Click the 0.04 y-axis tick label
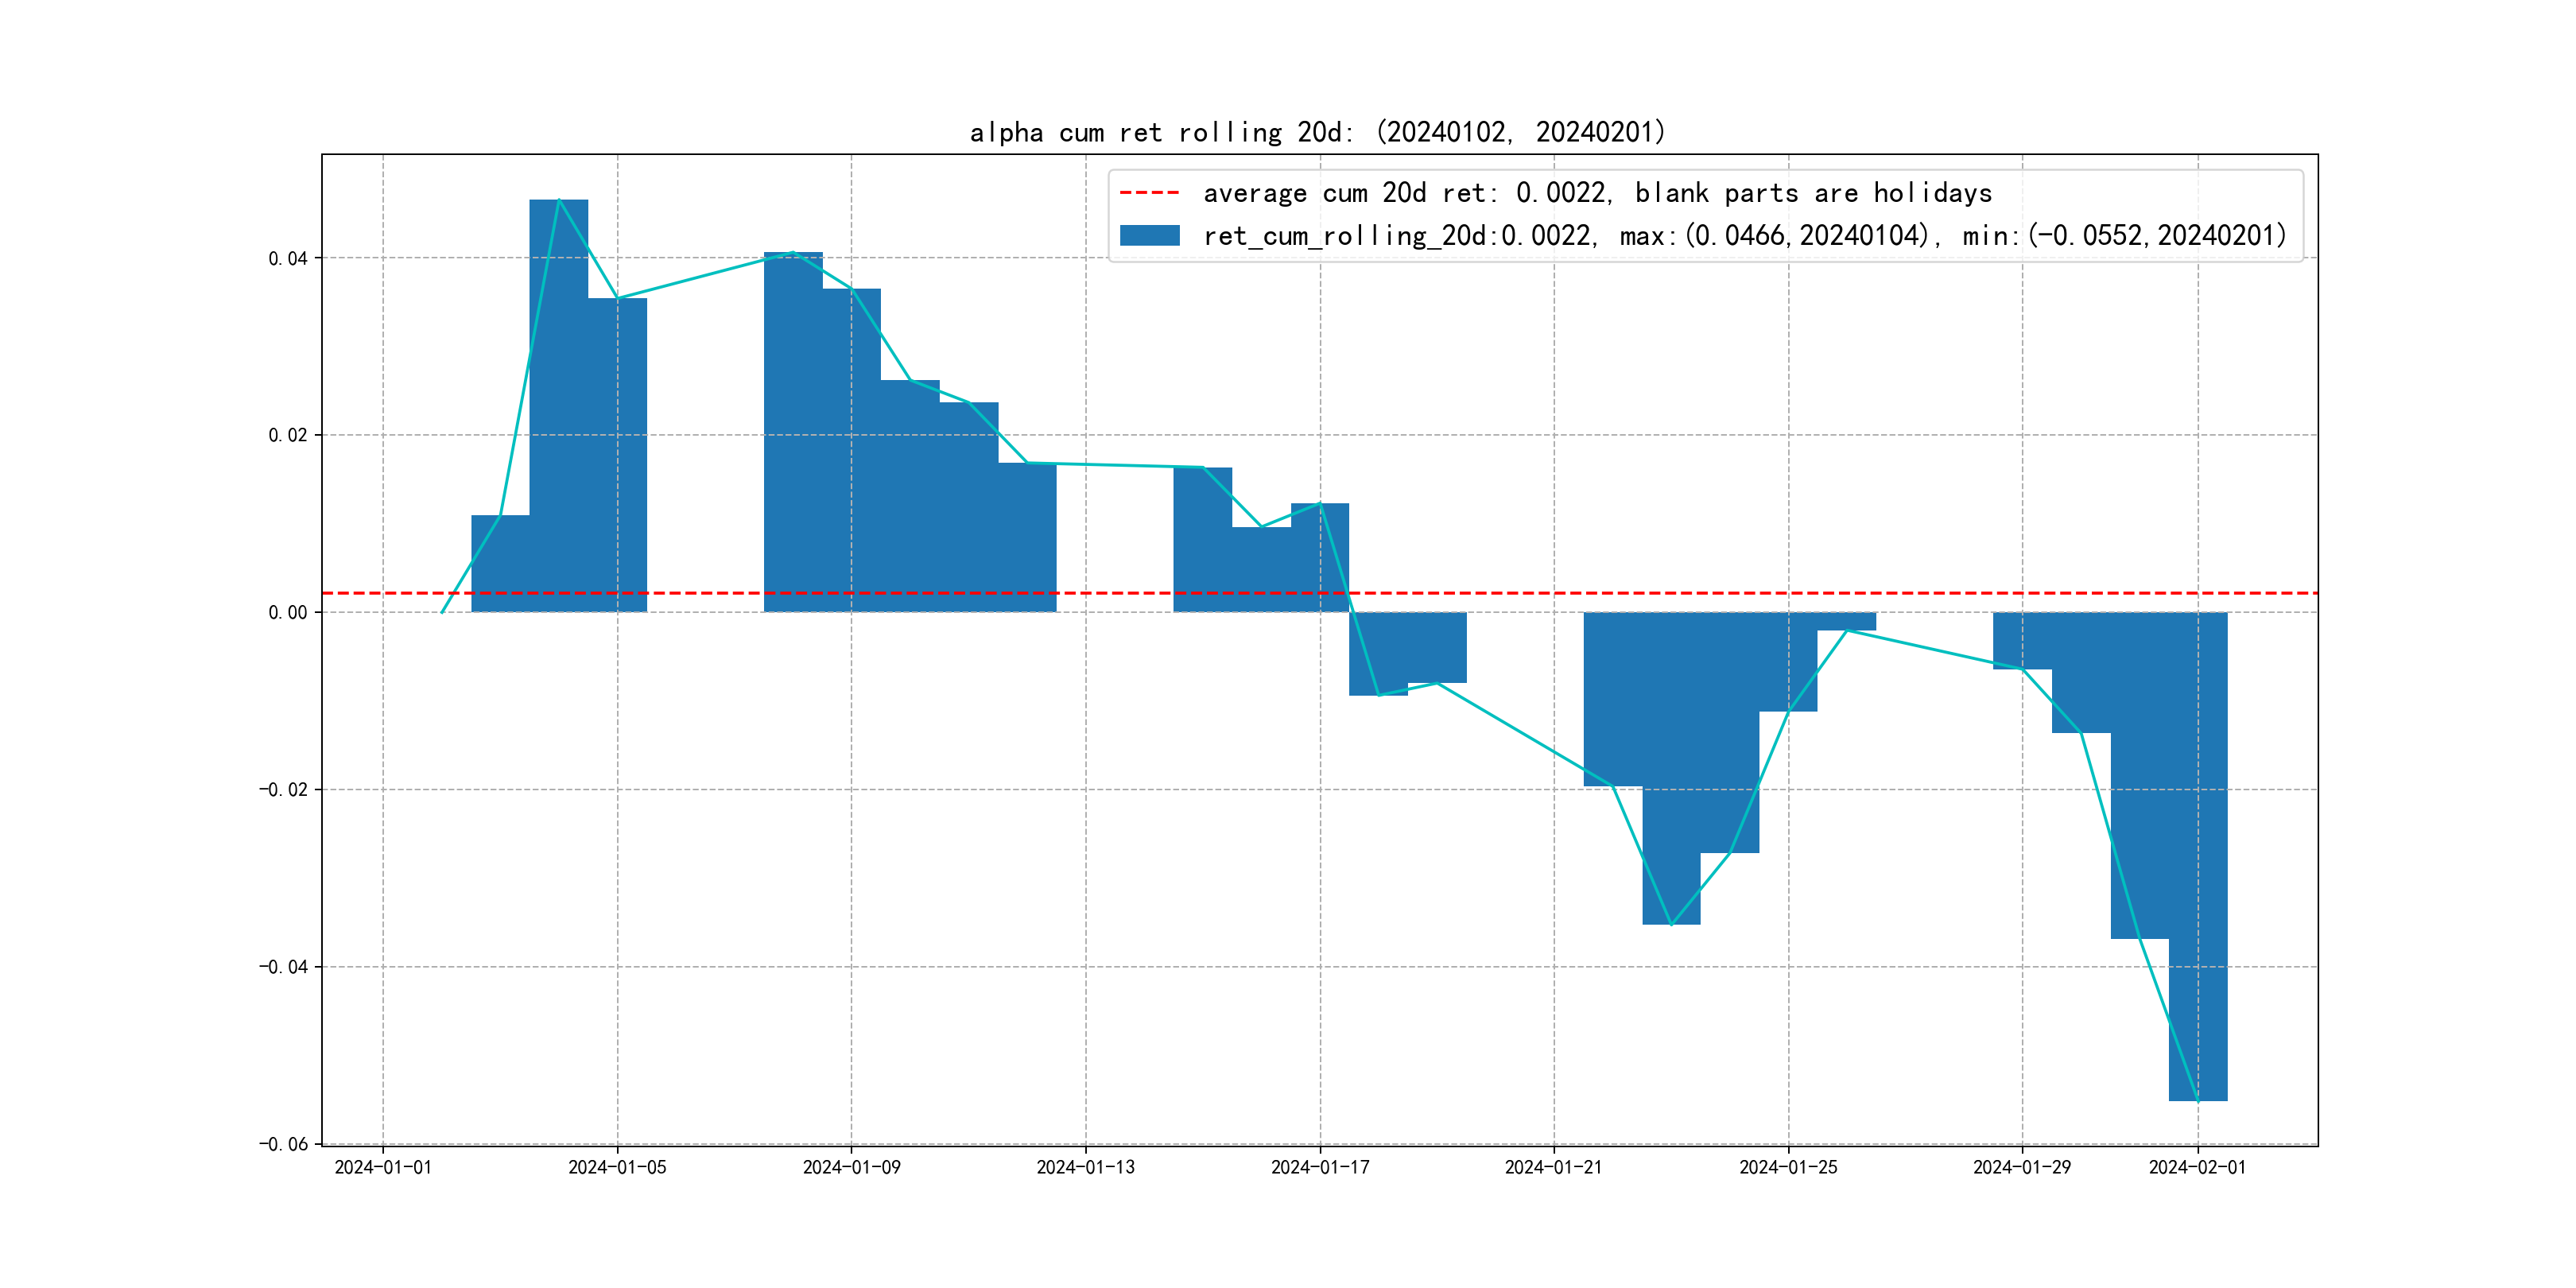Screen dimensions: 2576x1288 click(288, 259)
